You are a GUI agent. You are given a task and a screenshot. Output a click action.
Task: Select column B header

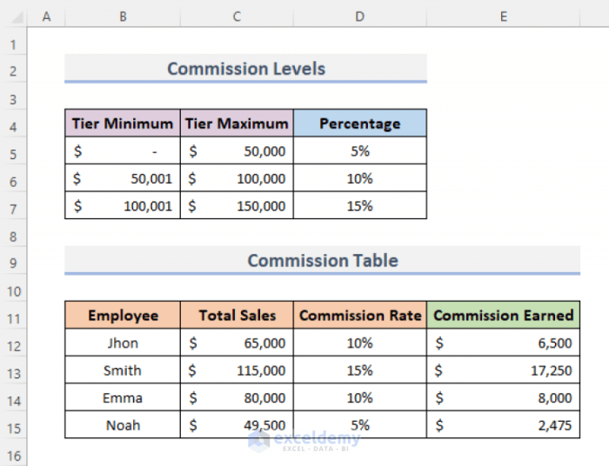(123, 17)
